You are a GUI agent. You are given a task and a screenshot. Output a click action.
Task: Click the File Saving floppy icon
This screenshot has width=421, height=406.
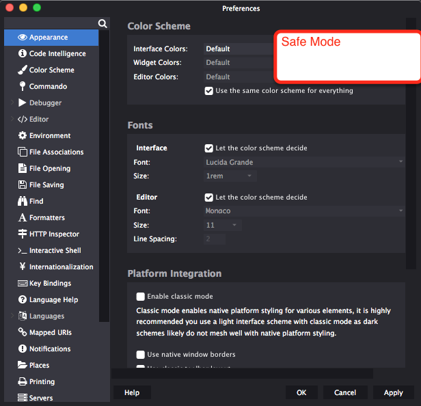(23, 185)
